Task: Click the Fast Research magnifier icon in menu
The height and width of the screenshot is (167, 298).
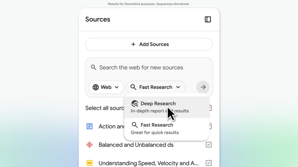Action: pos(134,125)
